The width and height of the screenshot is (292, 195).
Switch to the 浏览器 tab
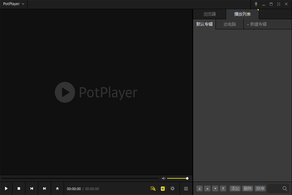pos(210,14)
